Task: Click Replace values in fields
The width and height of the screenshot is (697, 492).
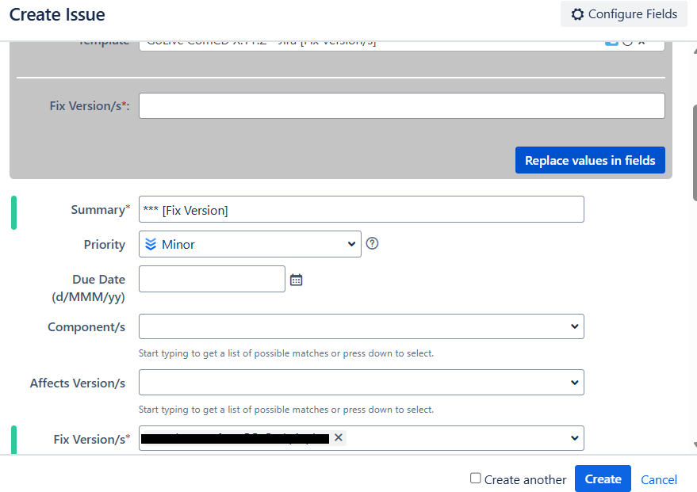Action: coord(590,159)
